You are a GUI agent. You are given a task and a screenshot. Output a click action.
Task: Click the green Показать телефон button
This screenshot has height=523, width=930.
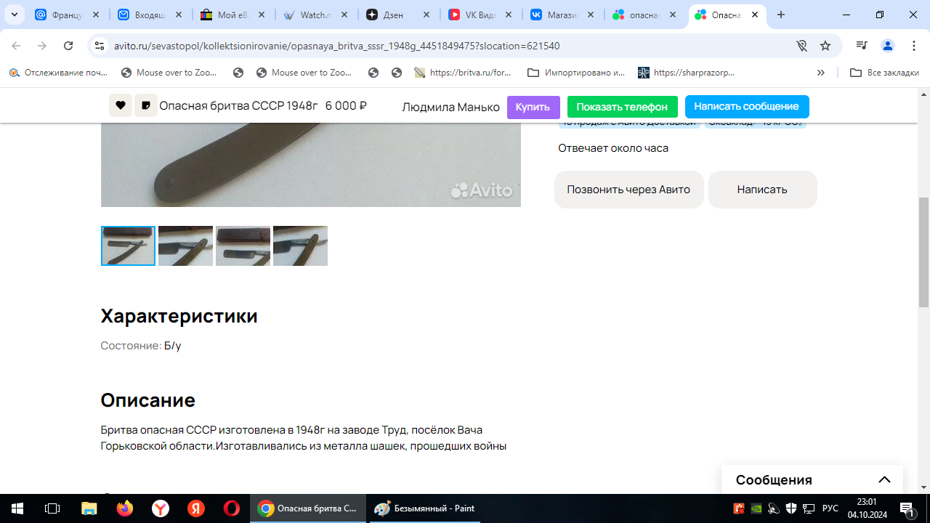(x=622, y=107)
